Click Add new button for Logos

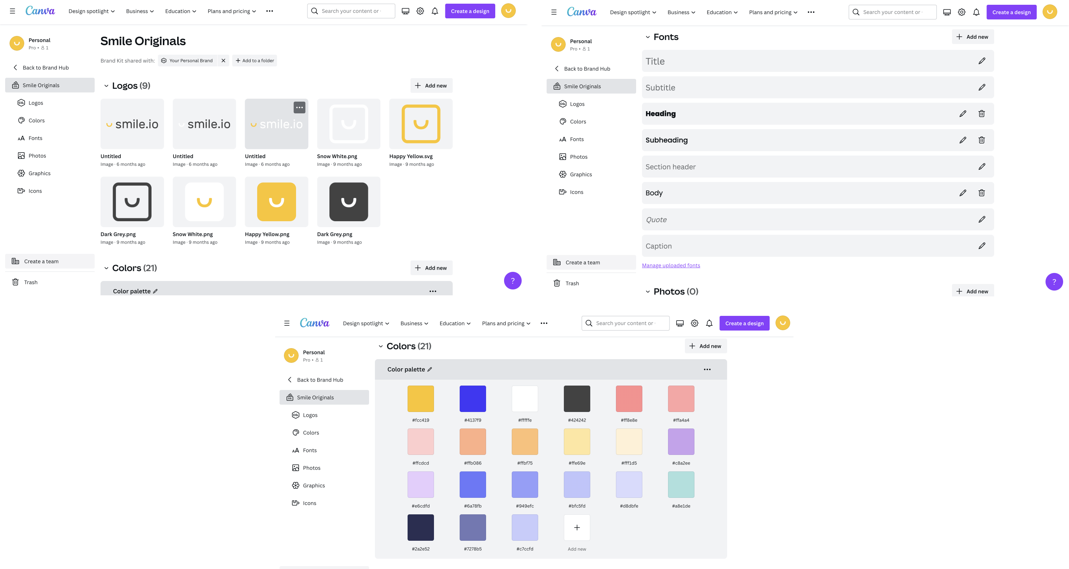point(431,85)
